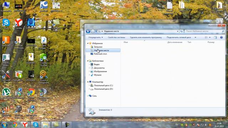Open the address bar history dropdown arrow
228x128 pixels.
coord(177,31)
